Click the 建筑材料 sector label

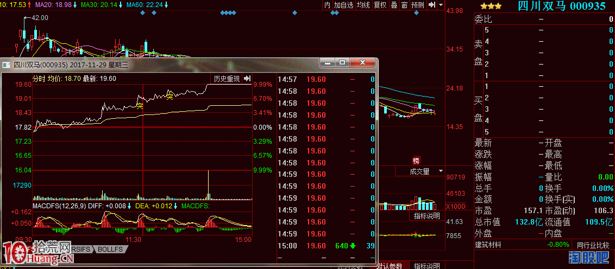[489, 245]
